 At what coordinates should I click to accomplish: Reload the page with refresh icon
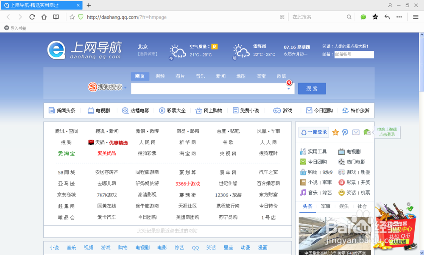coord(32,17)
